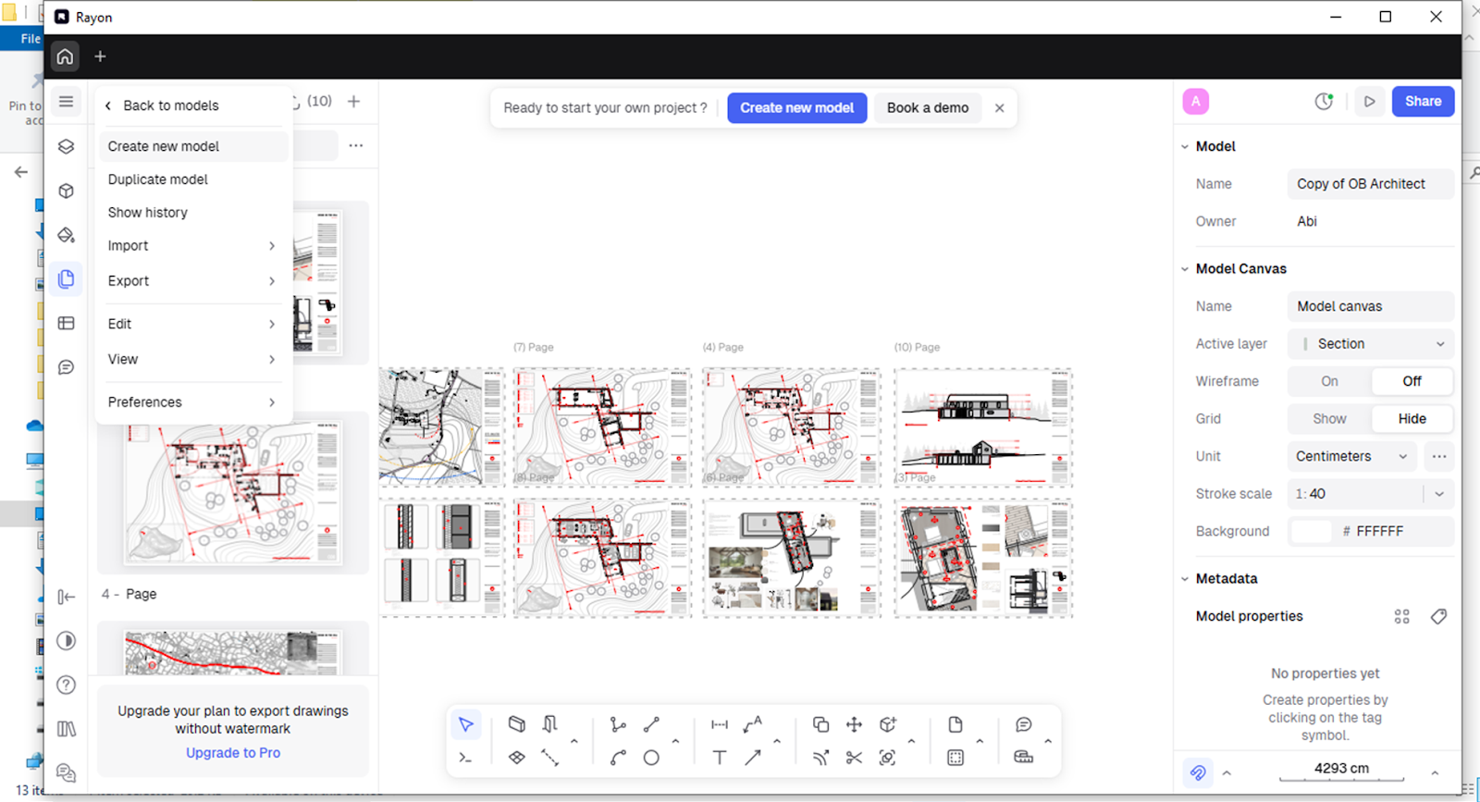Viewport: 1480px width, 802px height.
Task: Dismiss the project banner with X
Action: (1000, 108)
